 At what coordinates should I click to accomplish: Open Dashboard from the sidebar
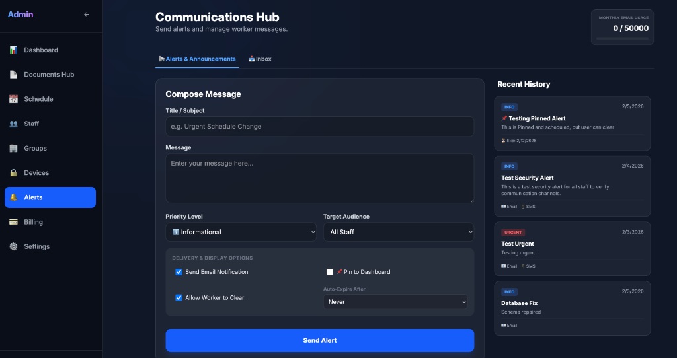(x=50, y=50)
